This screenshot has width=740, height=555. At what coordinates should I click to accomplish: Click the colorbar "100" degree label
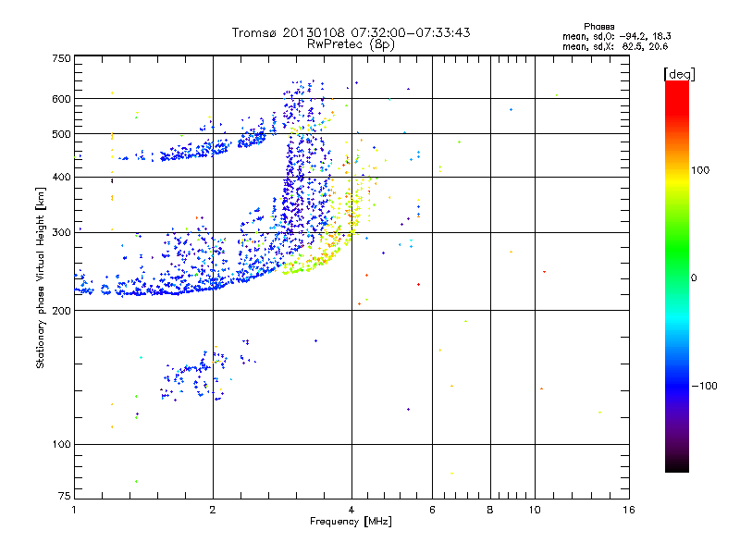[x=700, y=170]
